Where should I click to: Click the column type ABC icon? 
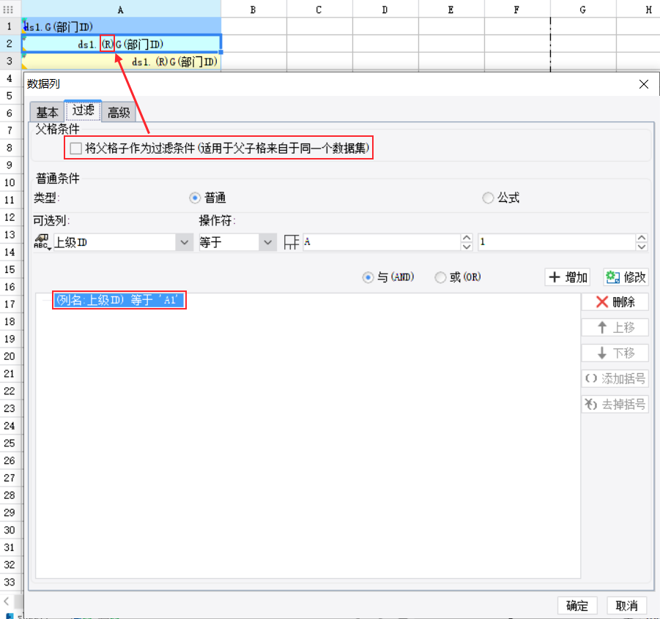[42, 241]
